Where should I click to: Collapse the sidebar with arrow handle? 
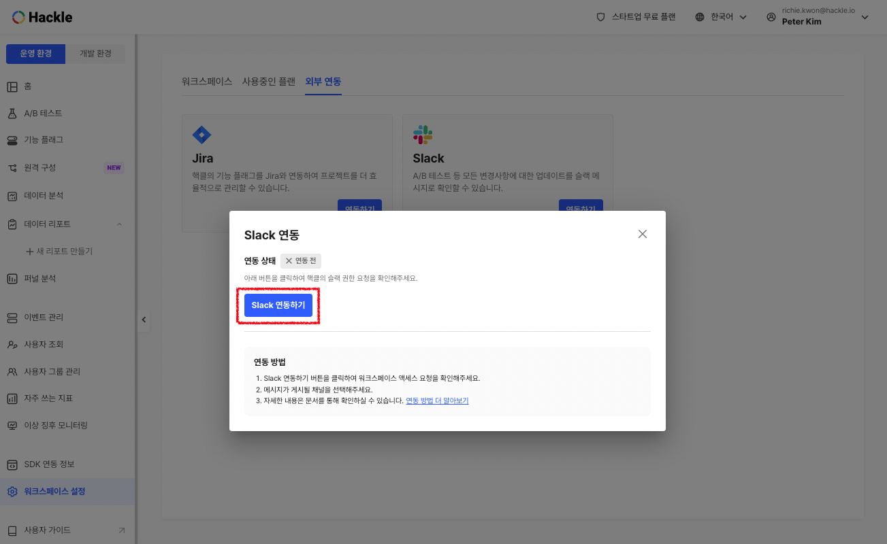pos(144,319)
